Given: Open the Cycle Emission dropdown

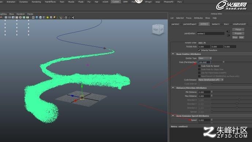Looking at the screenshot, I should coord(211,80).
